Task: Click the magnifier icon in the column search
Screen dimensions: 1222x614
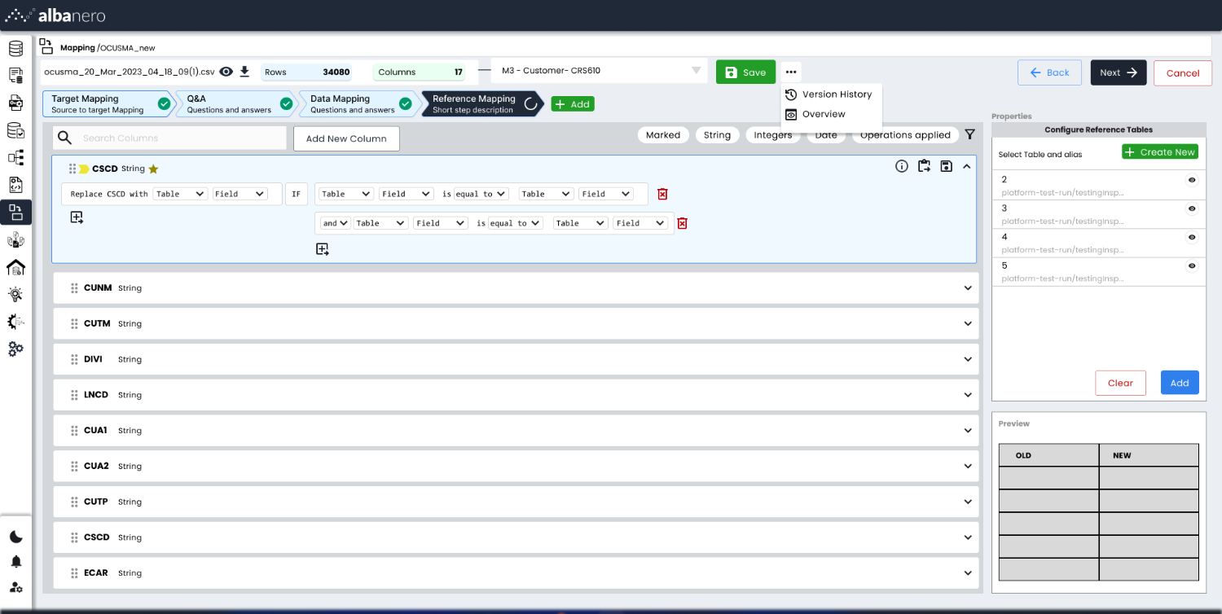Action: 65,138
